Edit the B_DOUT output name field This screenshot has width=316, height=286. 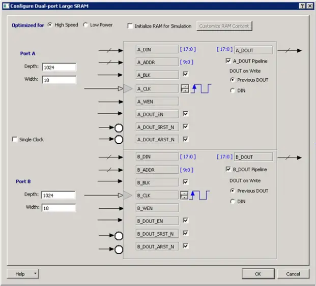coord(253,157)
